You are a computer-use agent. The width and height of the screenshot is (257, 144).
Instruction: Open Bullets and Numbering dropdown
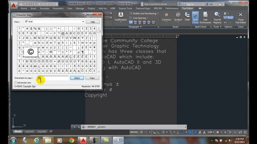pos(144,13)
